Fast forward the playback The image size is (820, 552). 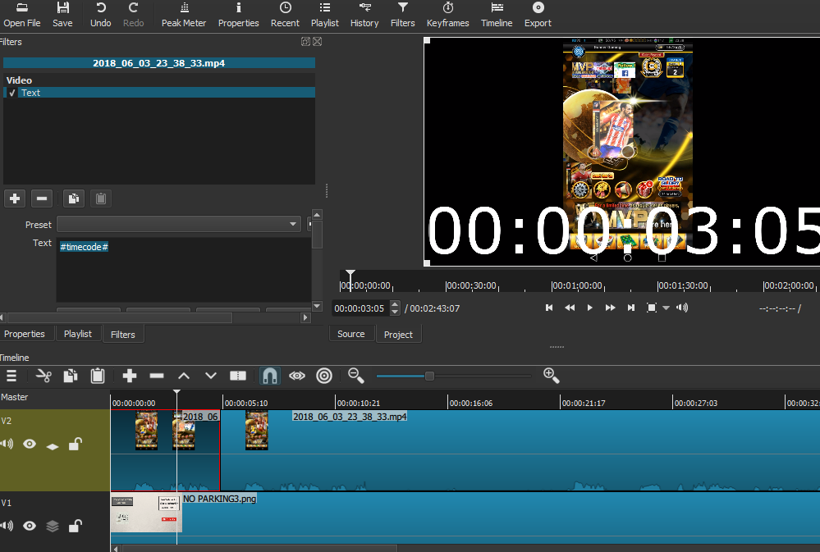[x=611, y=308]
